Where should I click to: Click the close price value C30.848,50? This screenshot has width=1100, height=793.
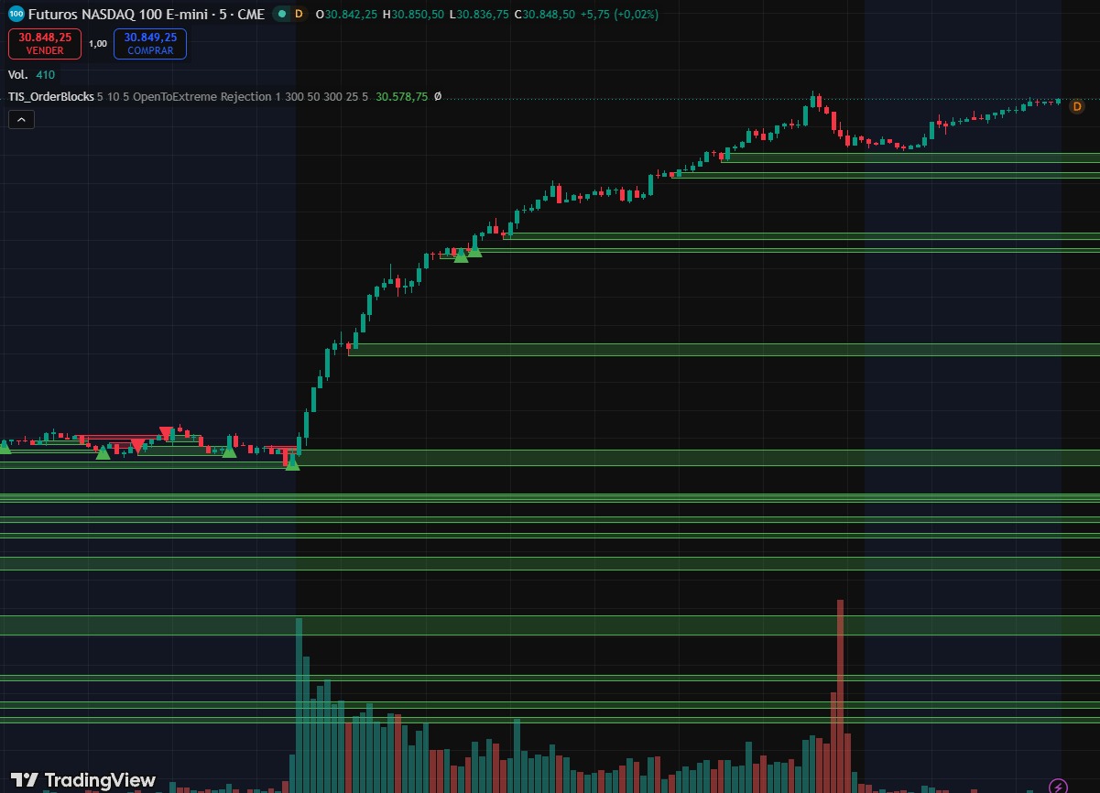coord(544,15)
